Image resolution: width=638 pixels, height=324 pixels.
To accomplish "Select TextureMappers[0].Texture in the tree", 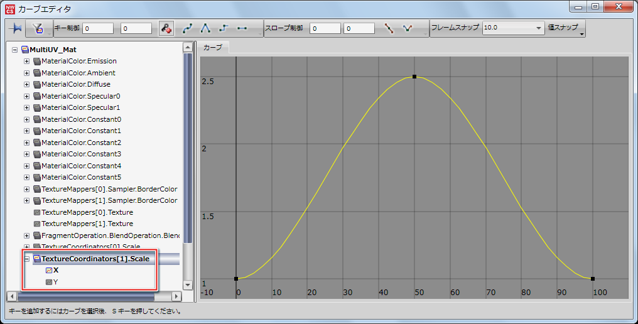I will (87, 212).
